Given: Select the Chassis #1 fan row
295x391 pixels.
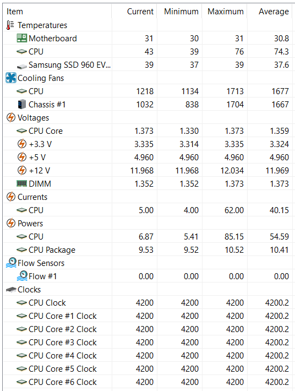Looking at the screenshot, I should point(147,105).
